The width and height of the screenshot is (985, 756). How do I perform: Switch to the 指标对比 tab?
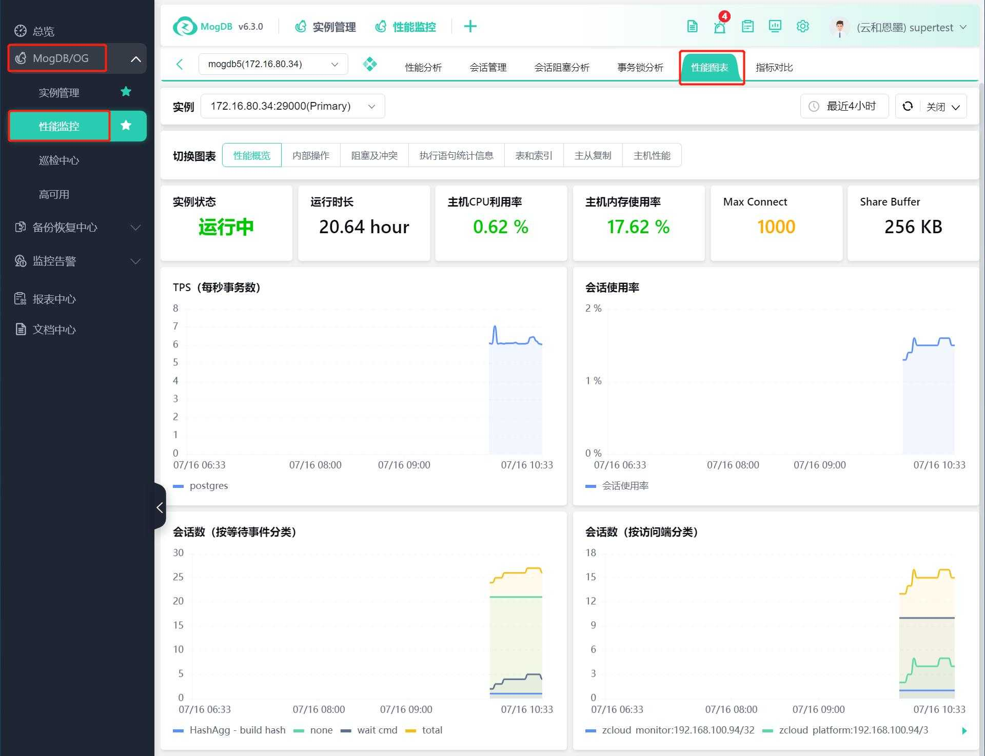[x=774, y=67]
